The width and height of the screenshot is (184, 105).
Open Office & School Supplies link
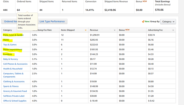click(15, 101)
